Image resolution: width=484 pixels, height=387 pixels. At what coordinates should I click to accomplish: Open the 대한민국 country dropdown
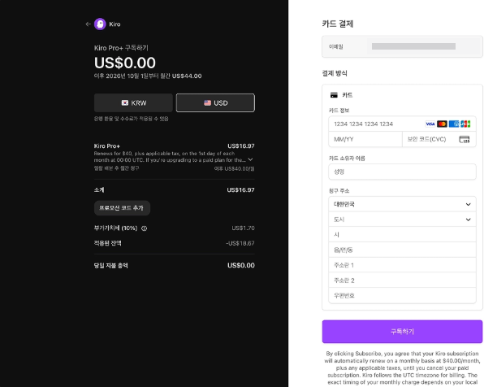[402, 204]
